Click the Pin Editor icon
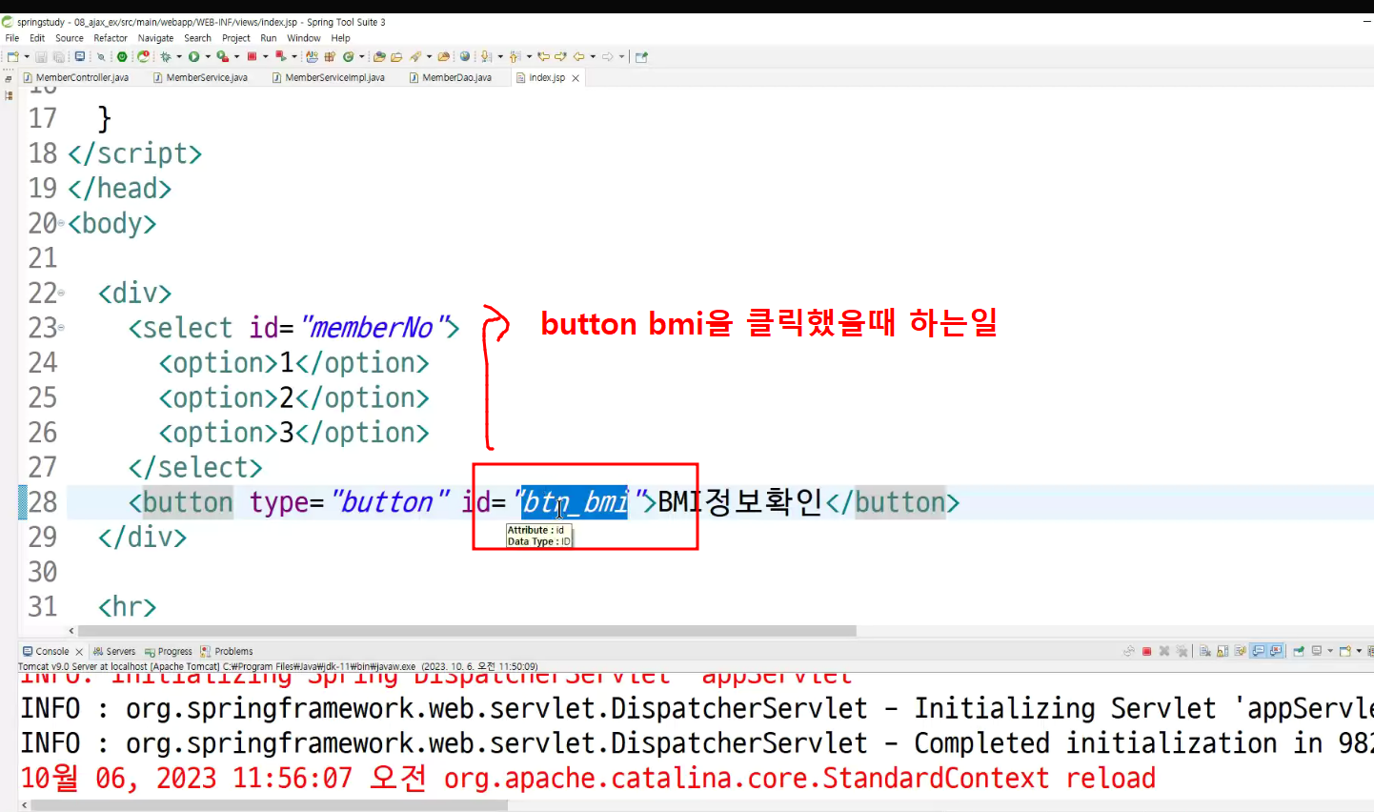Image resolution: width=1374 pixels, height=812 pixels. [x=641, y=57]
